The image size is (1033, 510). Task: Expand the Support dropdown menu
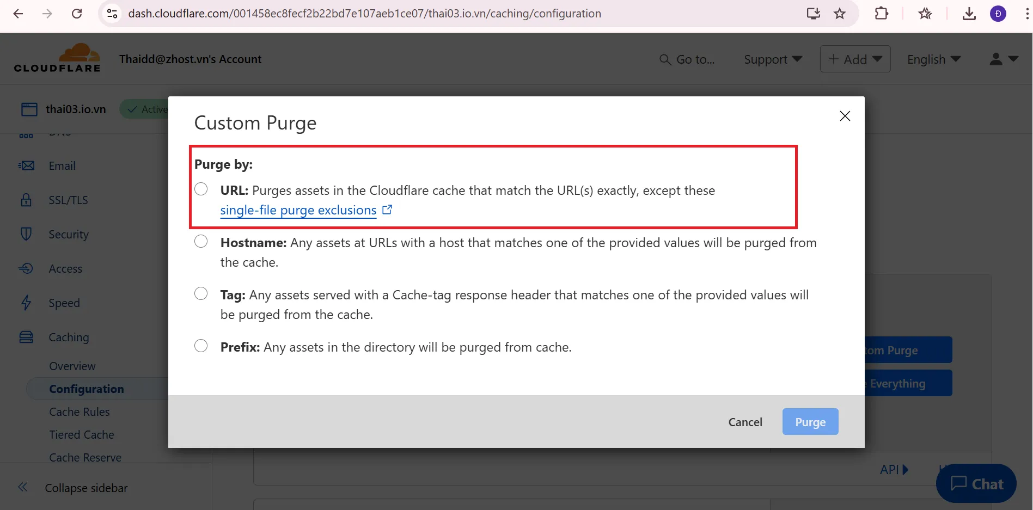(x=773, y=59)
